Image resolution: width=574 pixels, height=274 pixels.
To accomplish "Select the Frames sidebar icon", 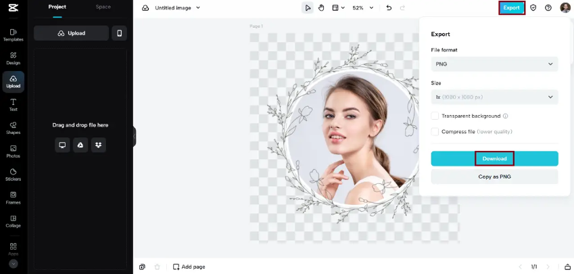I will [13, 198].
